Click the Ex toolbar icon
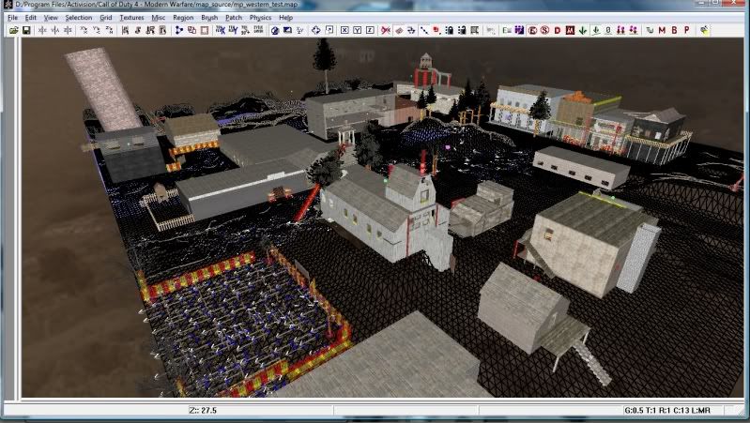The width and height of the screenshot is (750, 423). click(x=507, y=30)
